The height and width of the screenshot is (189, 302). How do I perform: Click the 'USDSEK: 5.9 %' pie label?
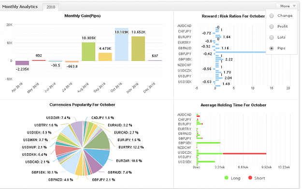coord(39,132)
